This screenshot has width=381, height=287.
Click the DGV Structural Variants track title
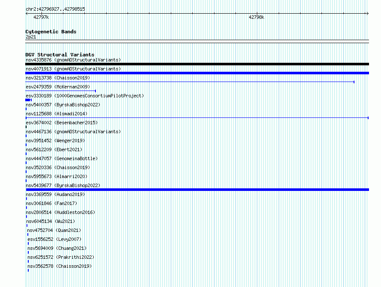pyautogui.click(x=60, y=55)
